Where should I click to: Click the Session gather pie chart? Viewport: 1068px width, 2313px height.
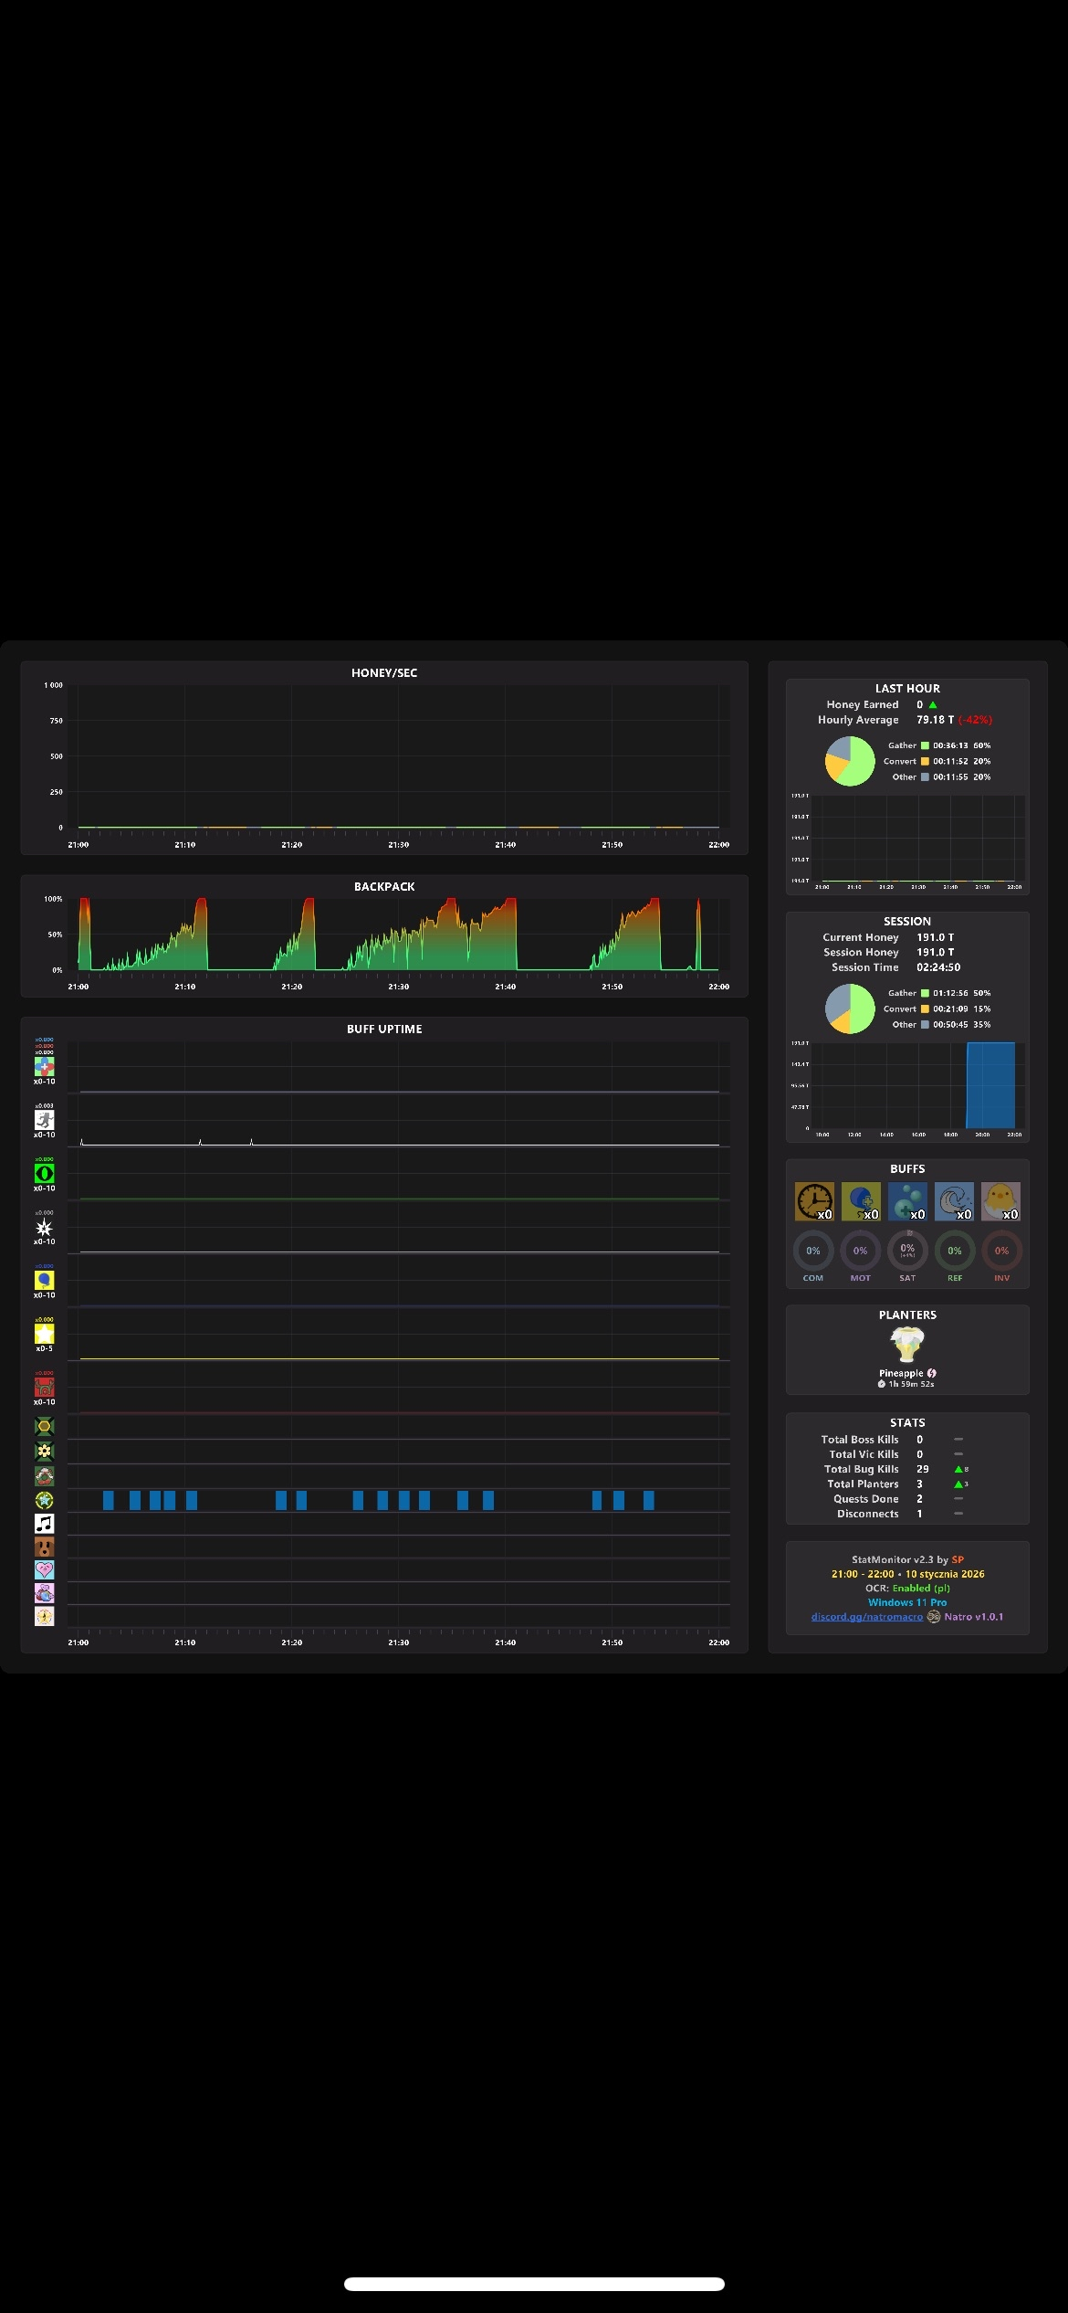click(x=850, y=1009)
